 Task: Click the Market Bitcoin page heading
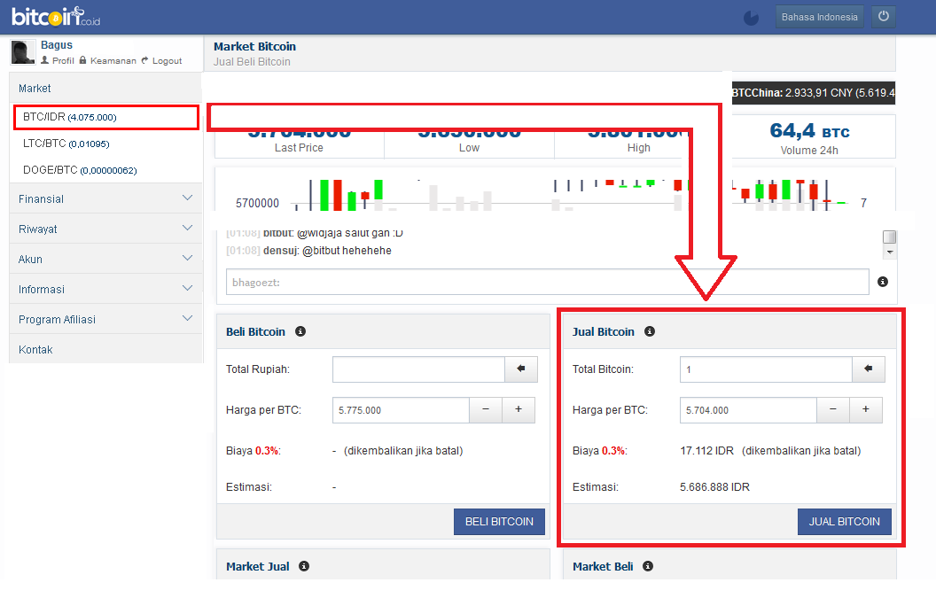[x=254, y=47]
